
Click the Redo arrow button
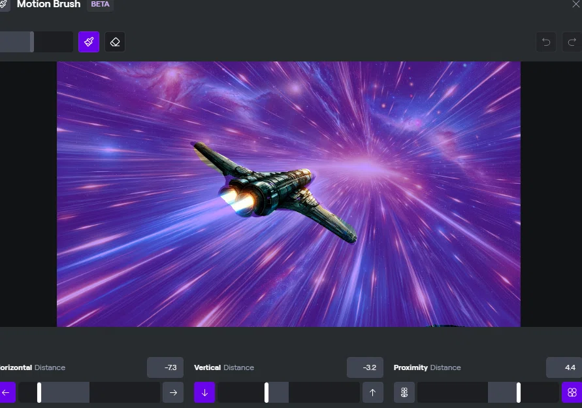(572, 42)
